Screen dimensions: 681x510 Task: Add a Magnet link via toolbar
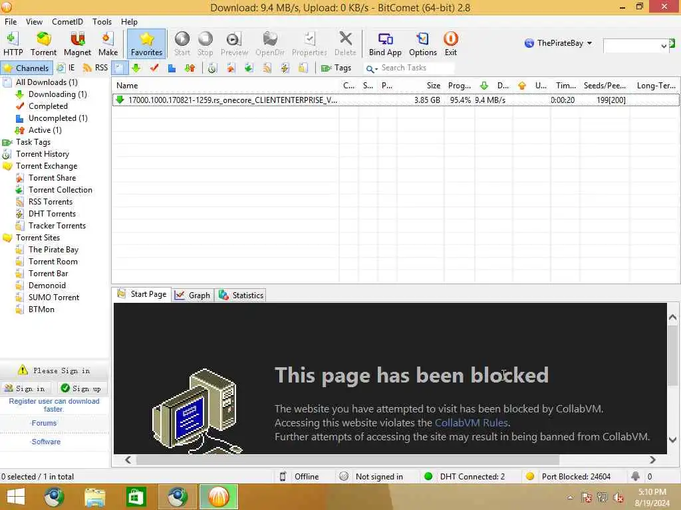tap(77, 44)
